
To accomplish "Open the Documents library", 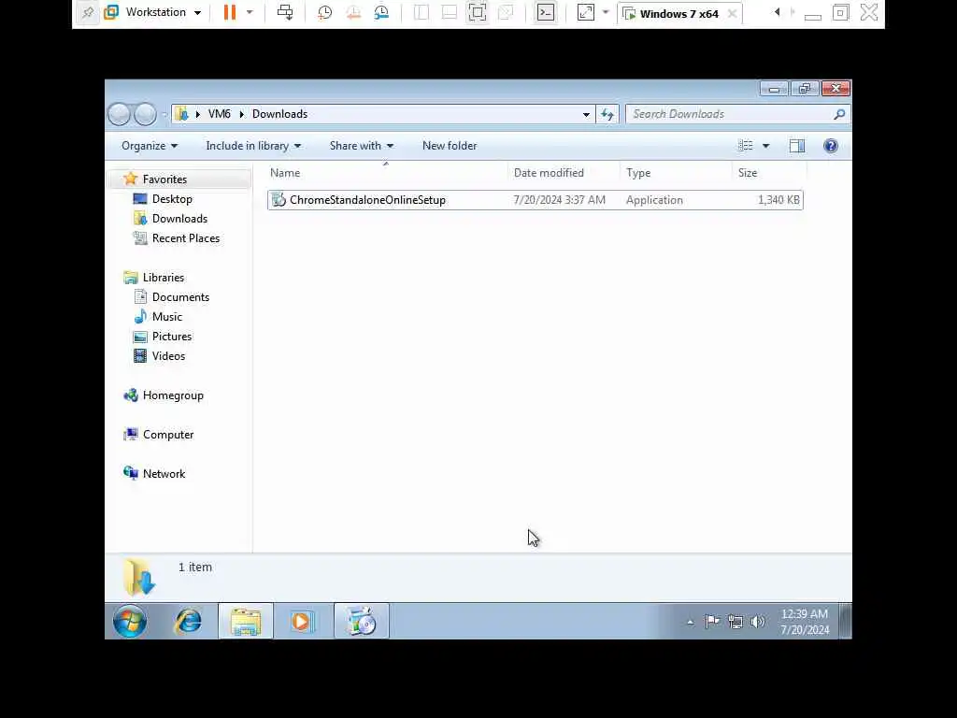I will point(180,297).
